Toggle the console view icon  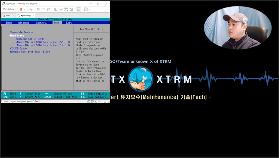[79, 9]
